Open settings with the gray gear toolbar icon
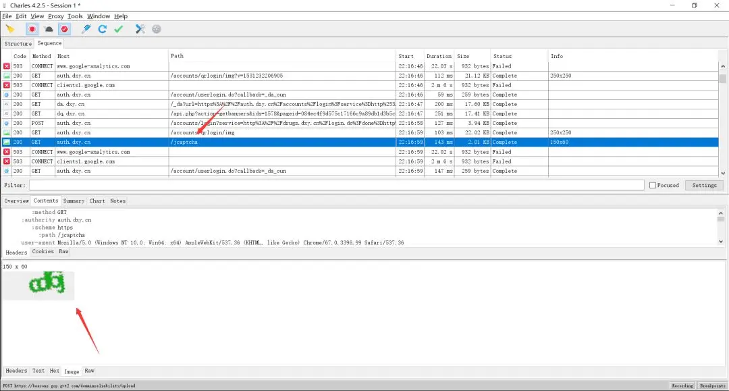Screen dimensions: 729x391 [157, 29]
